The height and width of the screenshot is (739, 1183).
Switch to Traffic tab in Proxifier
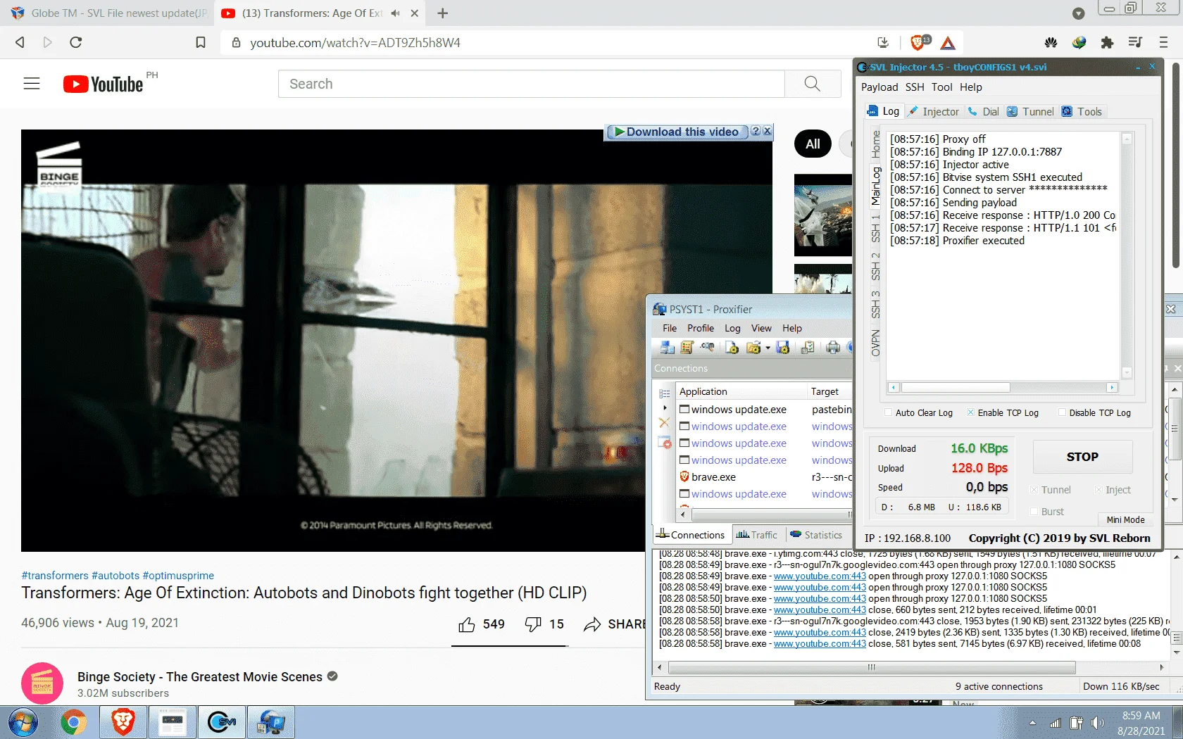coord(757,535)
